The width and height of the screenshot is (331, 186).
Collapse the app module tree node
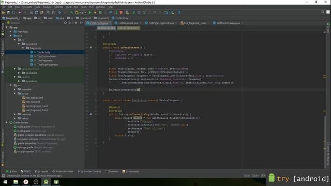point(7,27)
